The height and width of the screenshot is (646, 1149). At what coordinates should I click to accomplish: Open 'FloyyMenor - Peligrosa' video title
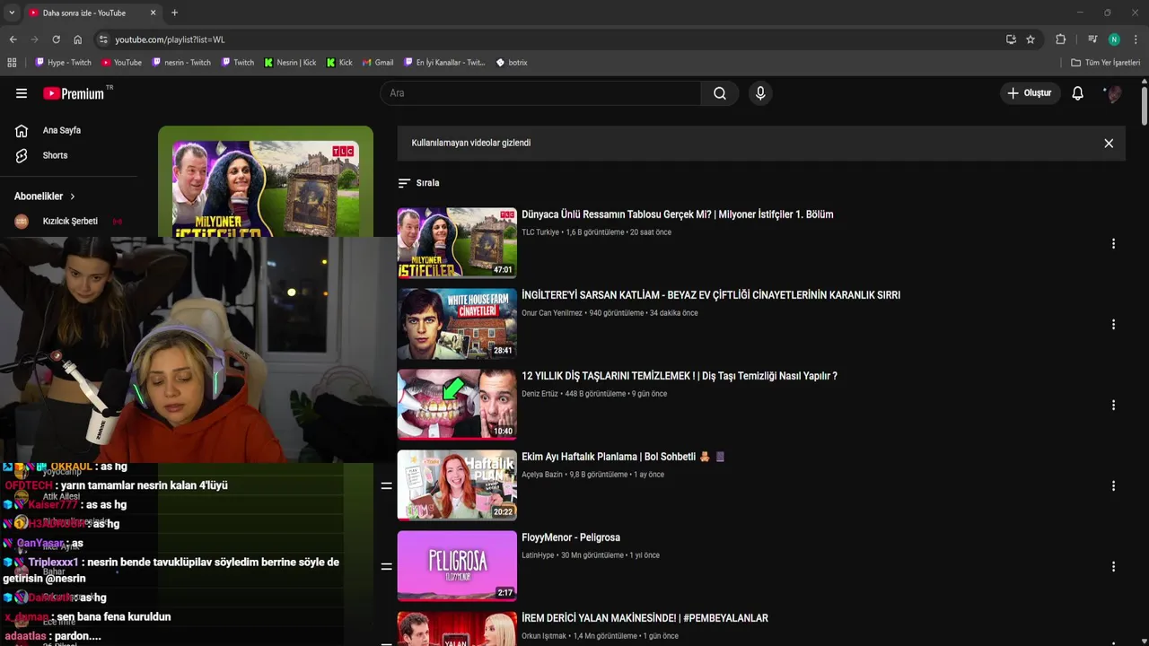click(571, 537)
